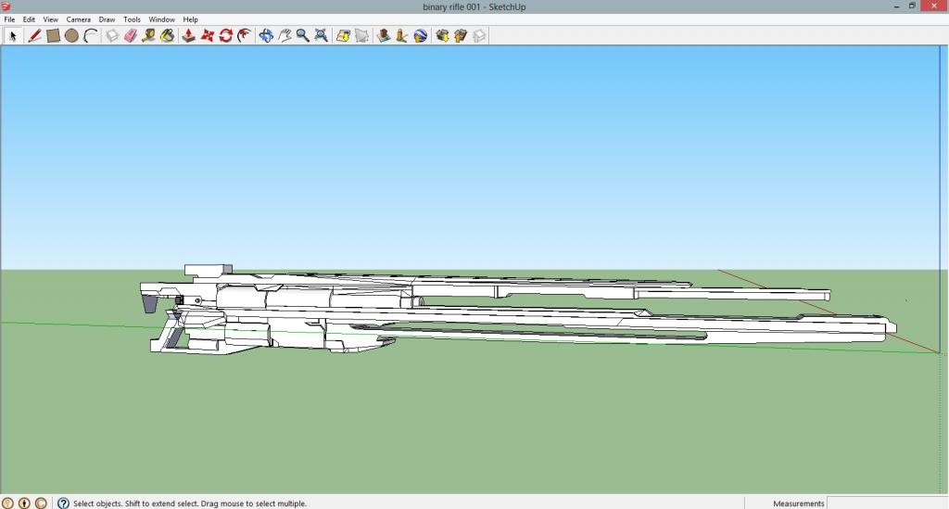Open Instructor help icon in status bar

click(x=63, y=503)
